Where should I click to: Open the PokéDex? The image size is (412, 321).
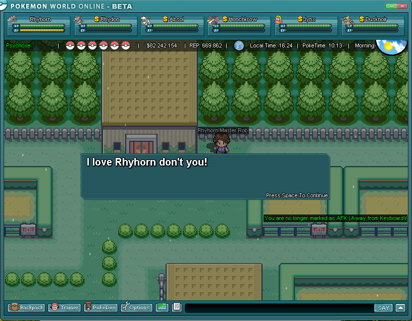[x=101, y=307]
